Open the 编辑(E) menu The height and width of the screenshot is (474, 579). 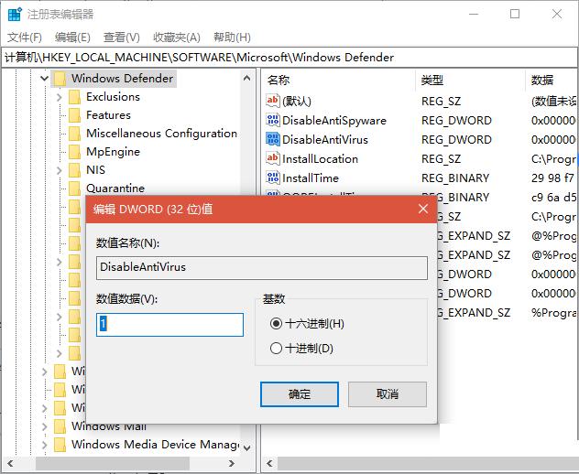(x=72, y=38)
